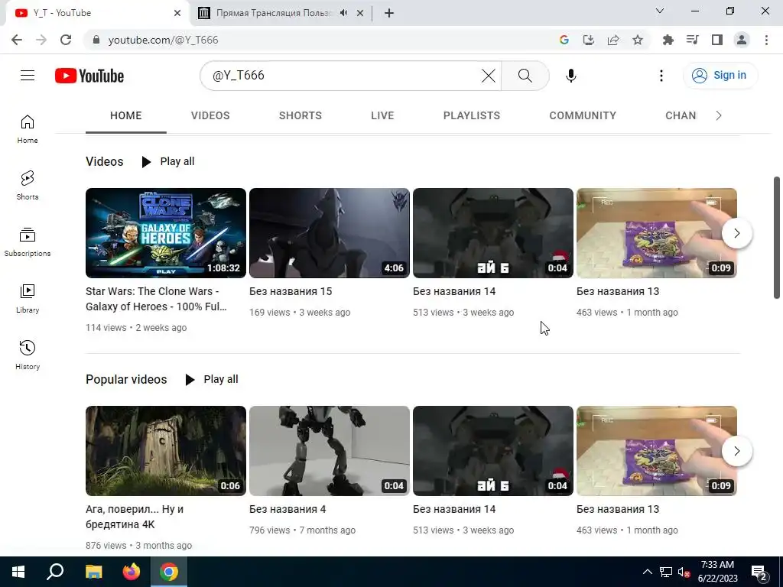Open History in the sidebar
The width and height of the screenshot is (783, 587).
click(x=28, y=355)
